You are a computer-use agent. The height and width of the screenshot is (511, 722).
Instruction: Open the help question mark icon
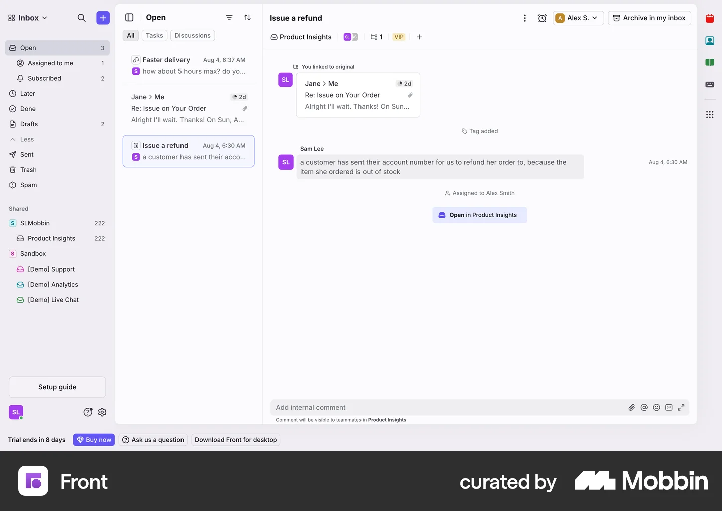pos(88,412)
